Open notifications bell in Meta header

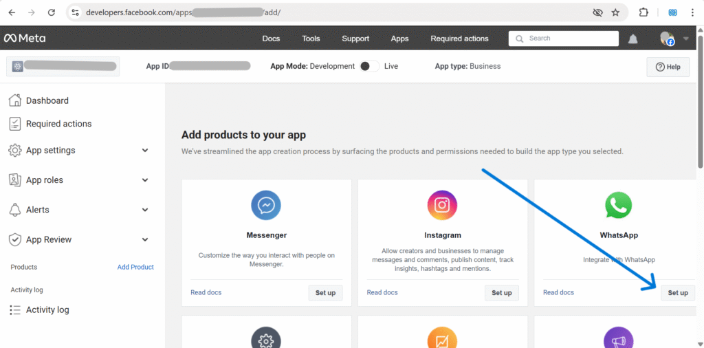click(632, 39)
